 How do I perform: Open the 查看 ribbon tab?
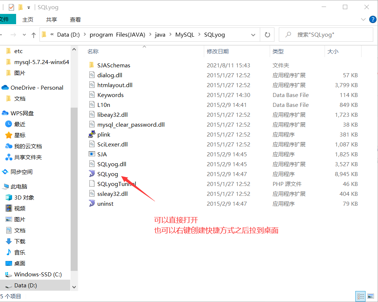tap(75, 19)
